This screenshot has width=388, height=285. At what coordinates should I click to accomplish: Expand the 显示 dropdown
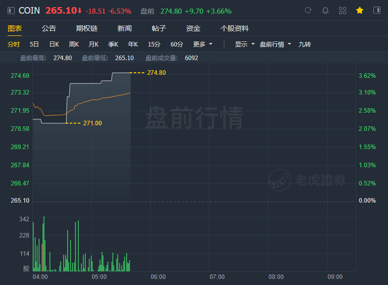(245, 44)
